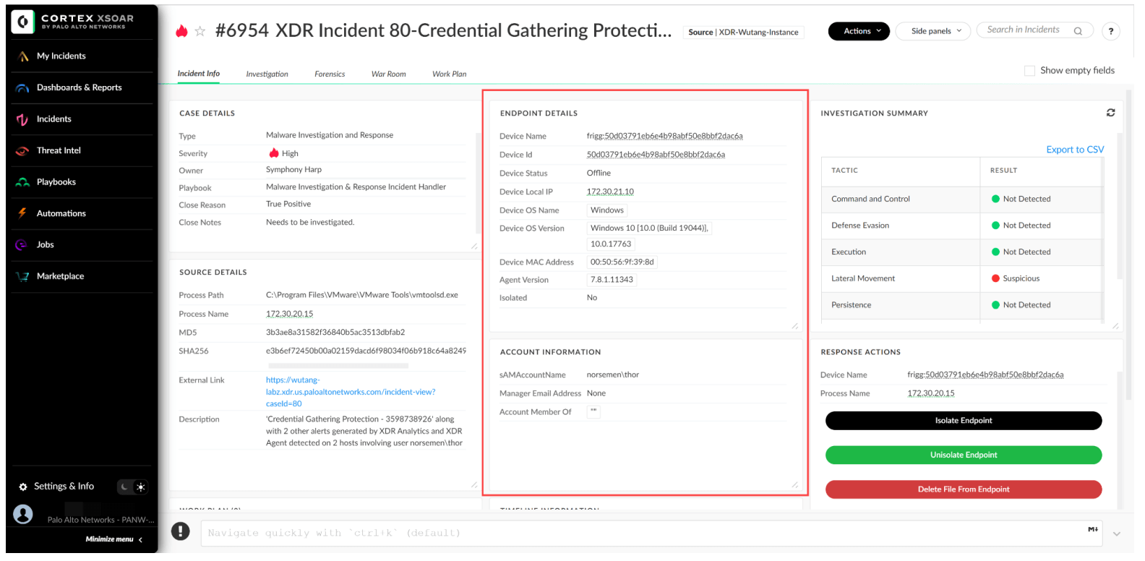Switch to the Work Plan tab
The image size is (1145, 561).
[449, 74]
